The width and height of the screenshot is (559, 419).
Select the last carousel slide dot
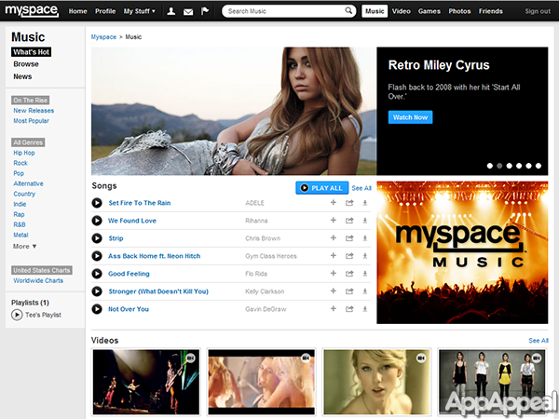539,166
